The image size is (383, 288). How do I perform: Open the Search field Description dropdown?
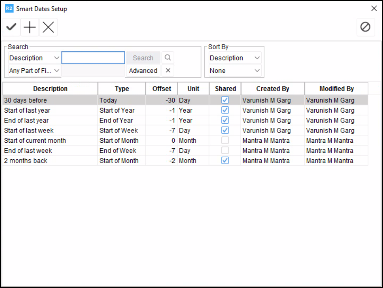pyautogui.click(x=34, y=58)
